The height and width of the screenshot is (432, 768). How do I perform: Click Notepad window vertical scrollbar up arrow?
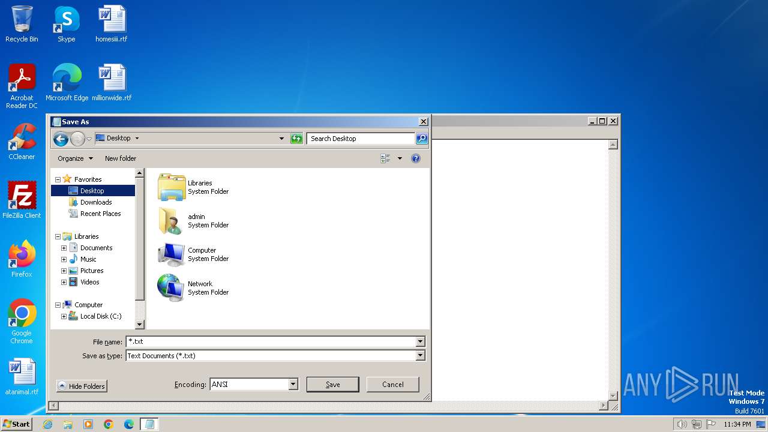coord(613,145)
